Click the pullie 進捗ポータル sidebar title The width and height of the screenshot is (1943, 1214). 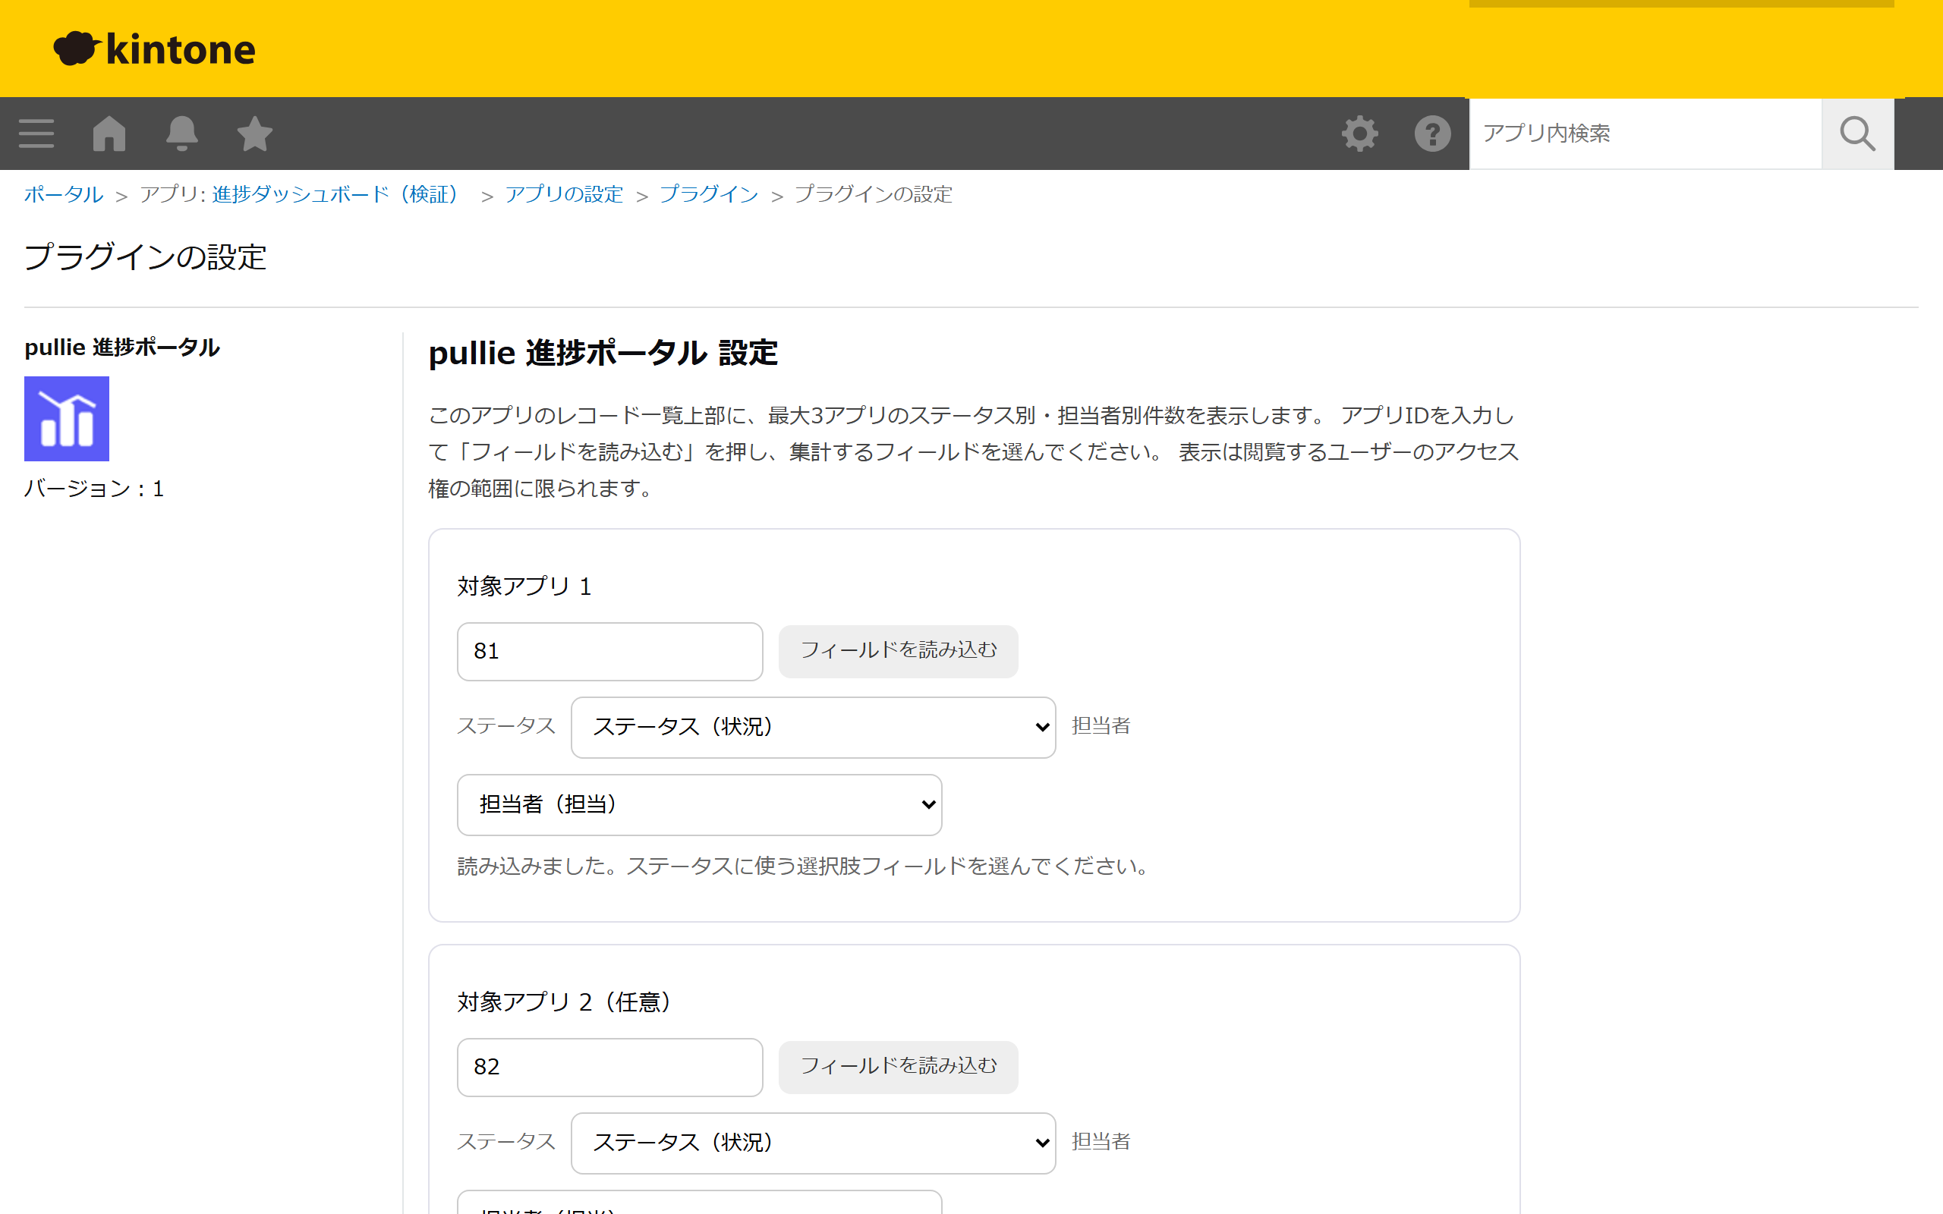pos(122,348)
